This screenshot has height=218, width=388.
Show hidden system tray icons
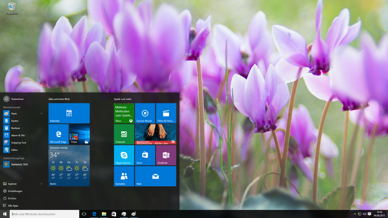[x=355, y=214]
